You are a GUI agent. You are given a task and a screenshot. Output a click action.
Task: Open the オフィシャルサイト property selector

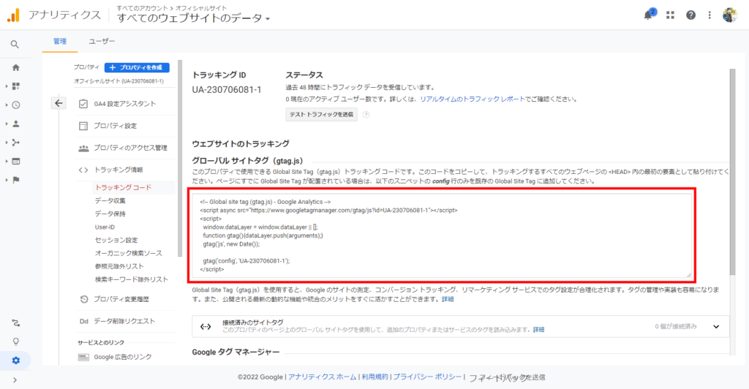[119, 81]
